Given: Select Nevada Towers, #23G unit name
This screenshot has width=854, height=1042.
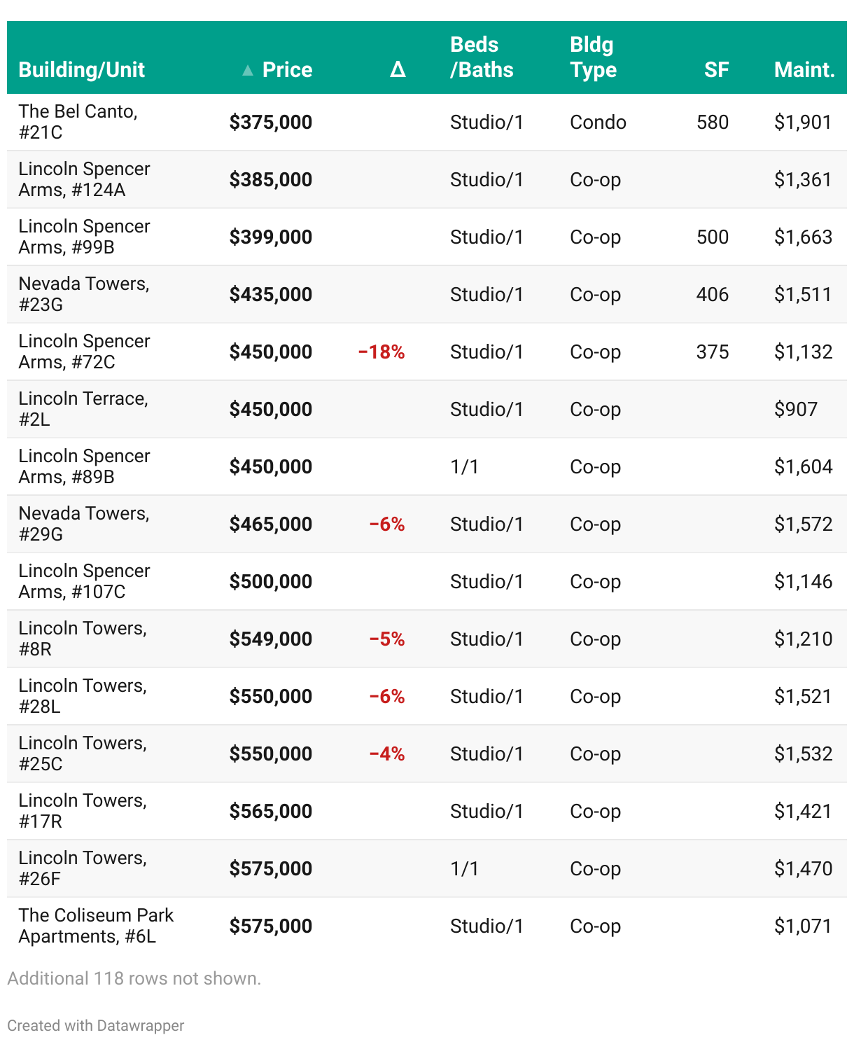Looking at the screenshot, I should click(83, 294).
